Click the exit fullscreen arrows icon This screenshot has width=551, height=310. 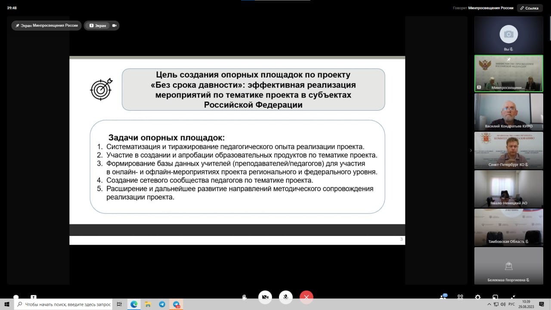point(513,297)
